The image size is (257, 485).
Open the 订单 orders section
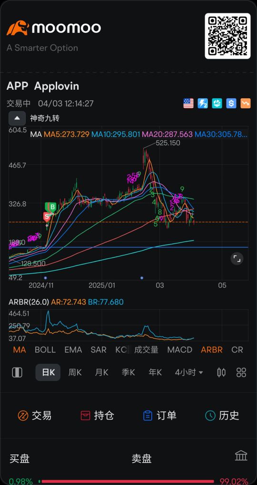tap(160, 415)
